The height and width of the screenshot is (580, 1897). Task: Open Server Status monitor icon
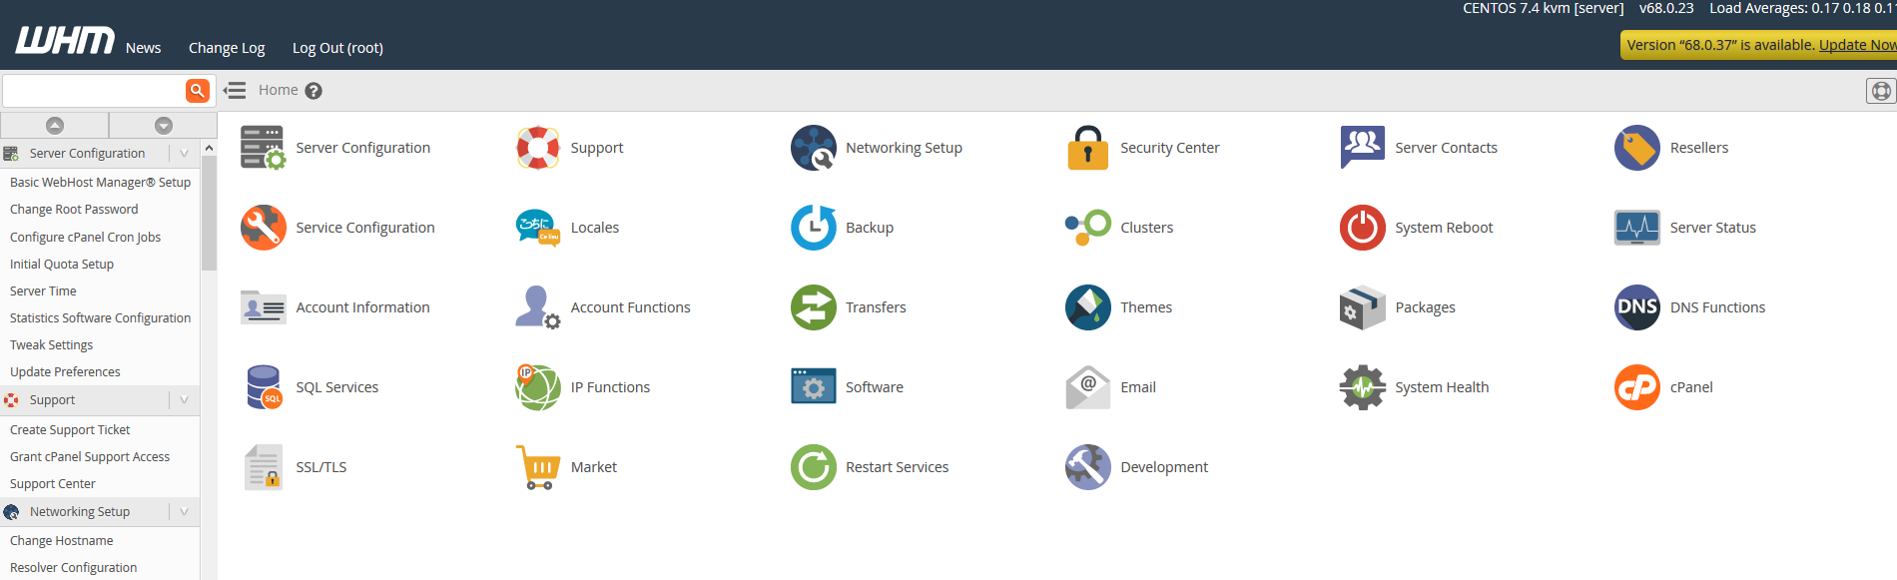point(1637,228)
